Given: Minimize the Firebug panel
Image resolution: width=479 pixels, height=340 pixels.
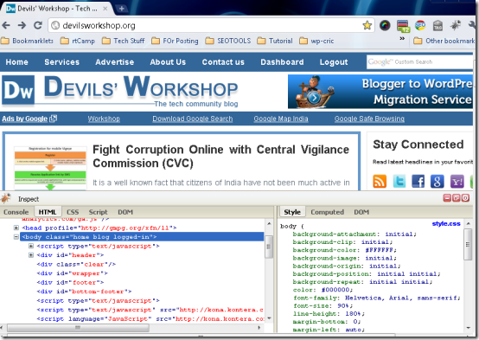Looking at the screenshot, I should tap(447, 198).
